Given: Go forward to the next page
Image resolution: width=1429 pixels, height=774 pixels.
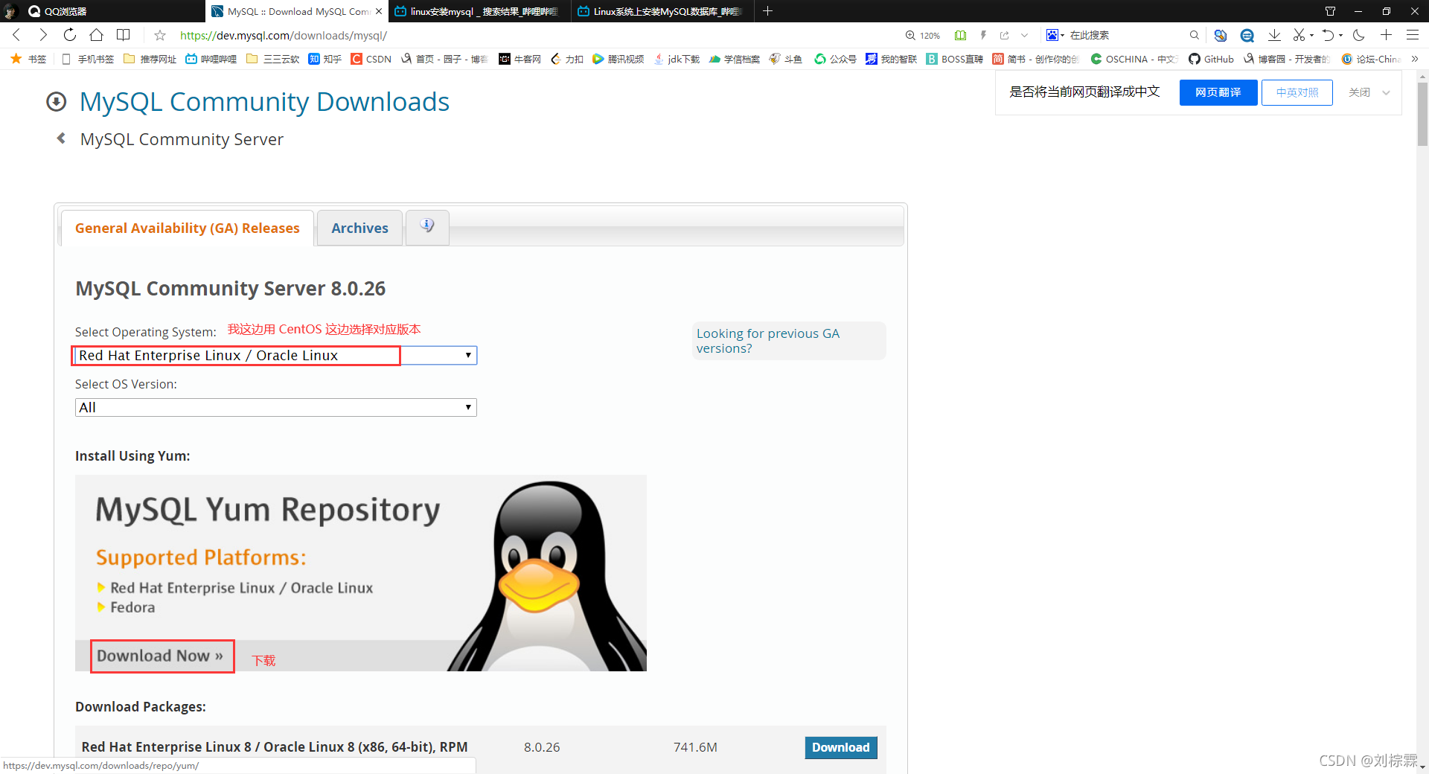Looking at the screenshot, I should tap(43, 35).
